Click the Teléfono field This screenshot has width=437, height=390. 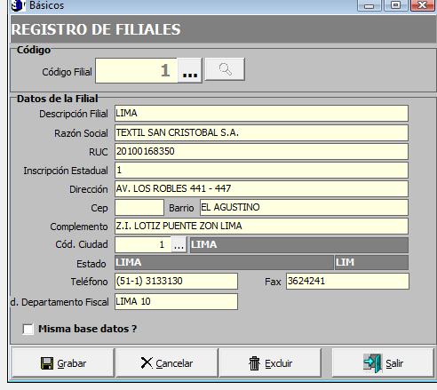[x=176, y=281]
